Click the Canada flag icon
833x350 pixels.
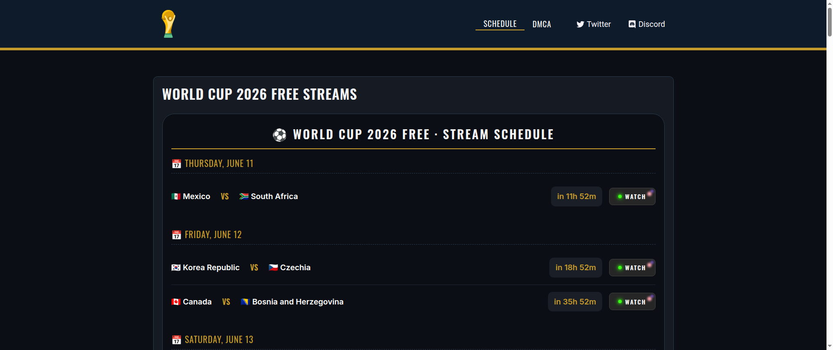click(176, 302)
